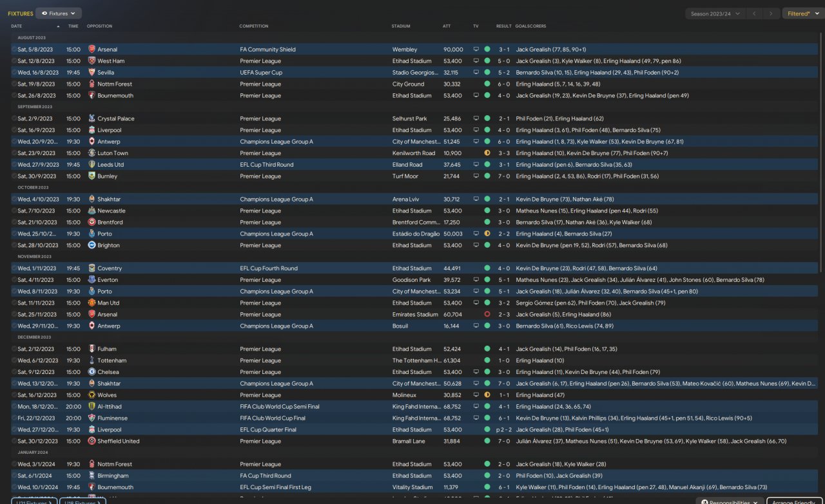825x504 pixels.
Task: Click the Leeds Utd club badge
Action: pyautogui.click(x=92, y=165)
